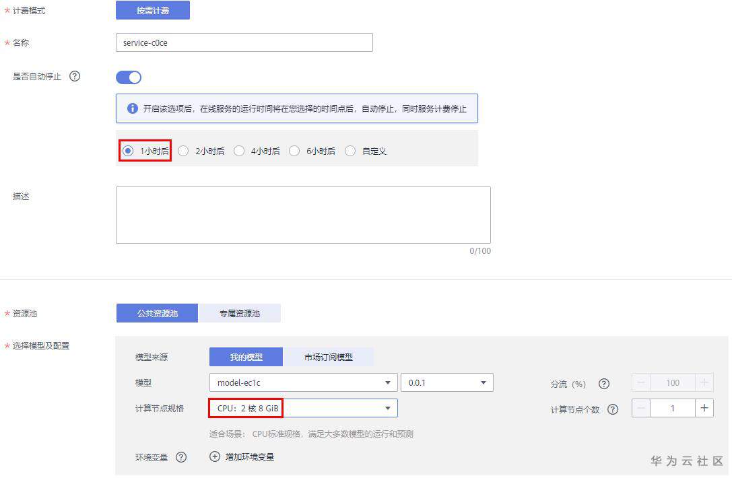Click the service name input field
This screenshot has height=478, width=732.
pyautogui.click(x=244, y=42)
